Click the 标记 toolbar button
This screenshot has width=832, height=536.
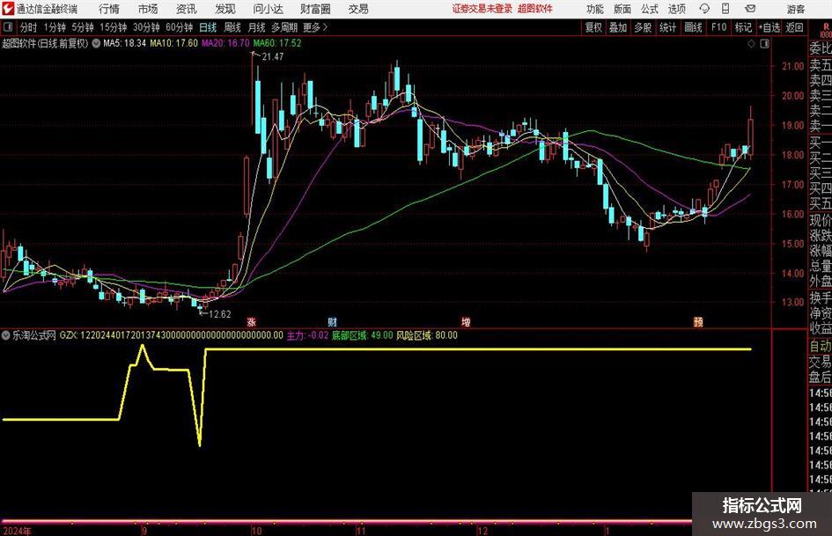(743, 27)
